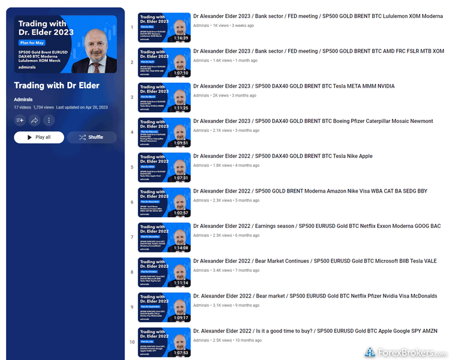Click Admirals channel name under video with 2K views
Viewport: 450px width, 360px height.
[201, 95]
